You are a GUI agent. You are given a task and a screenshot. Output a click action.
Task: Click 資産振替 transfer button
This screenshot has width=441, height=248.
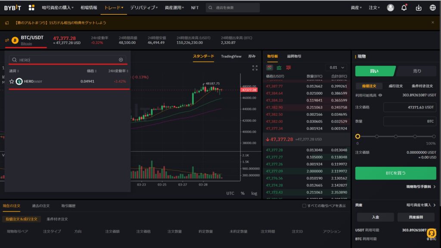tap(416, 217)
